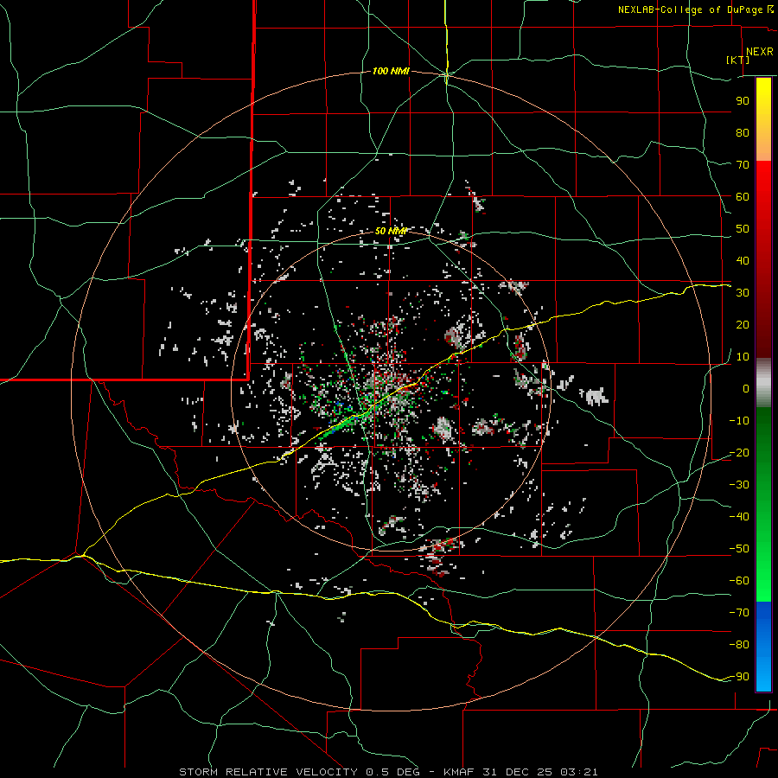Click the 60 value on velocity scale
Screen dimensions: 778x778
[743, 196]
